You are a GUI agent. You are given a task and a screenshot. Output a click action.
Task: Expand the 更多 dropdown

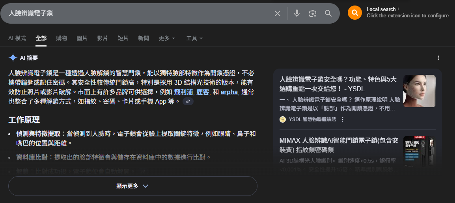tap(167, 38)
